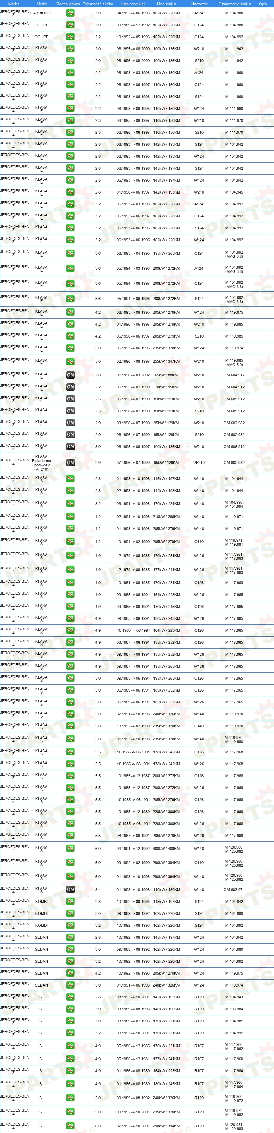Select the engine code OM 604.917
The height and width of the screenshot is (1133, 274).
(x=234, y=375)
